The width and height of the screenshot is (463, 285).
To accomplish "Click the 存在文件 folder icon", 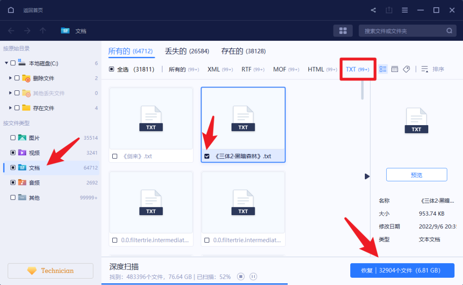I will tap(26, 108).
